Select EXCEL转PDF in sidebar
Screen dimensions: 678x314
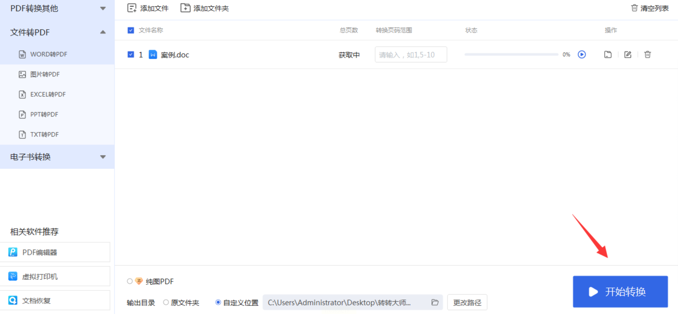point(48,94)
